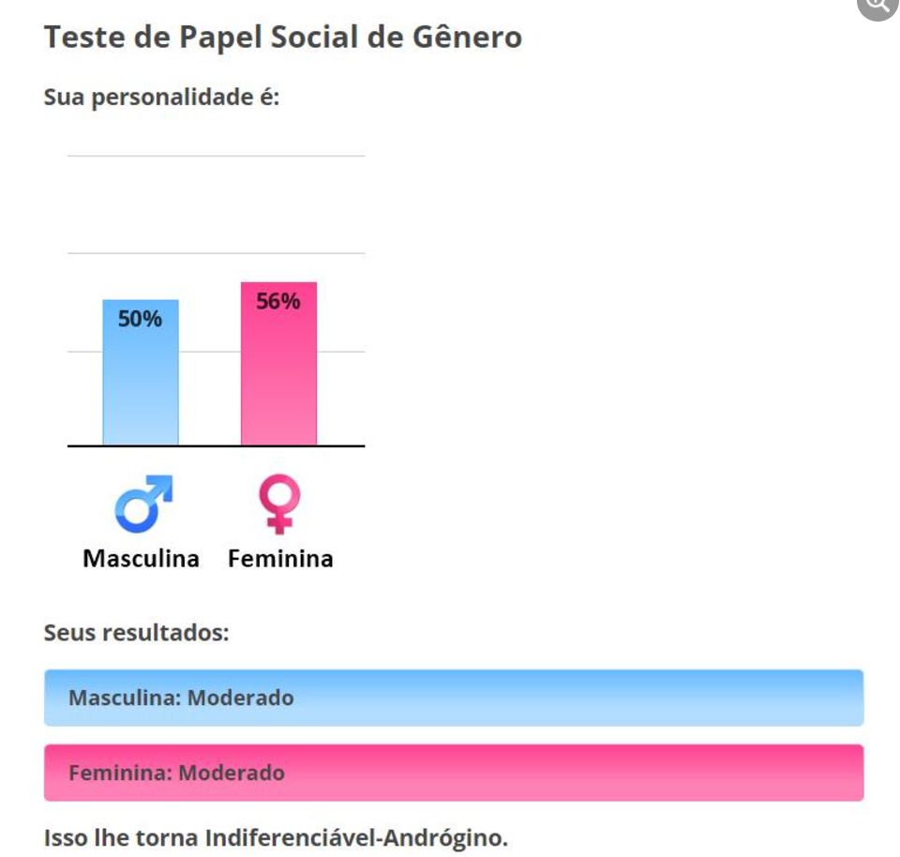
Task: Select the pink 56% Feminina bar
Action: tap(279, 364)
